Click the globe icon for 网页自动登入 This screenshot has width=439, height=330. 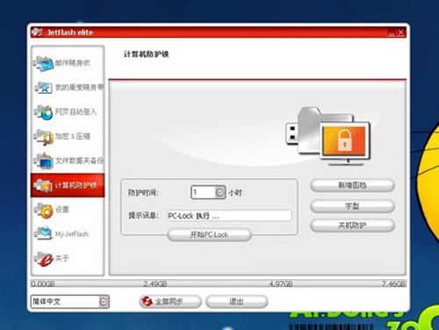point(43,112)
